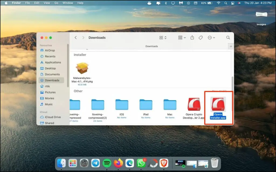
Task: Open Spotlight search from menu bar
Action: (226, 3)
